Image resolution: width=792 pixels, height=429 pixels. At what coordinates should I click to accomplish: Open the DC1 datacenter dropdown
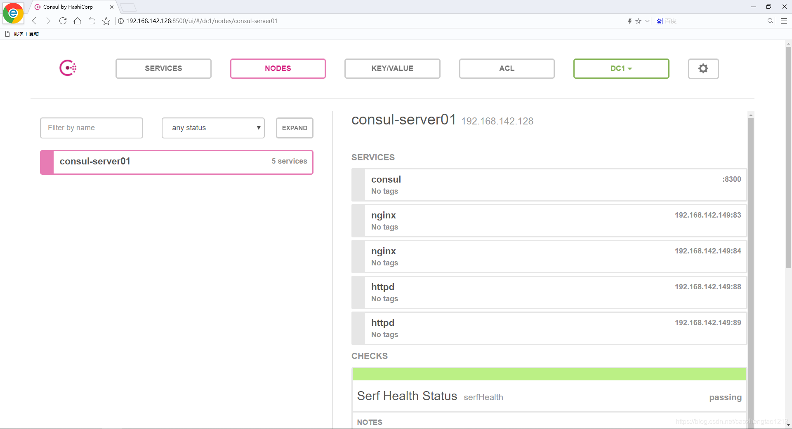click(621, 68)
